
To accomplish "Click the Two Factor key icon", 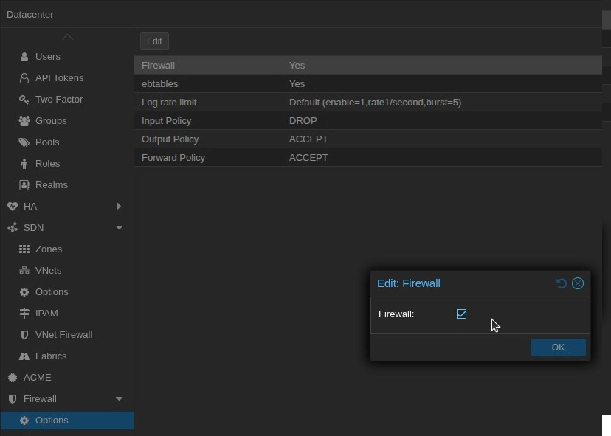I will pos(24,100).
